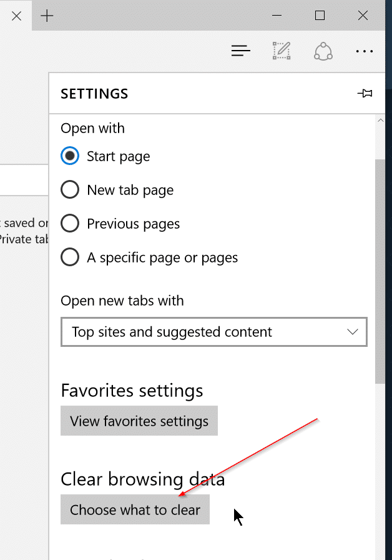Viewport: 392px width, 560px height.
Task: Open the Make a Web Note tool
Action: [282, 51]
